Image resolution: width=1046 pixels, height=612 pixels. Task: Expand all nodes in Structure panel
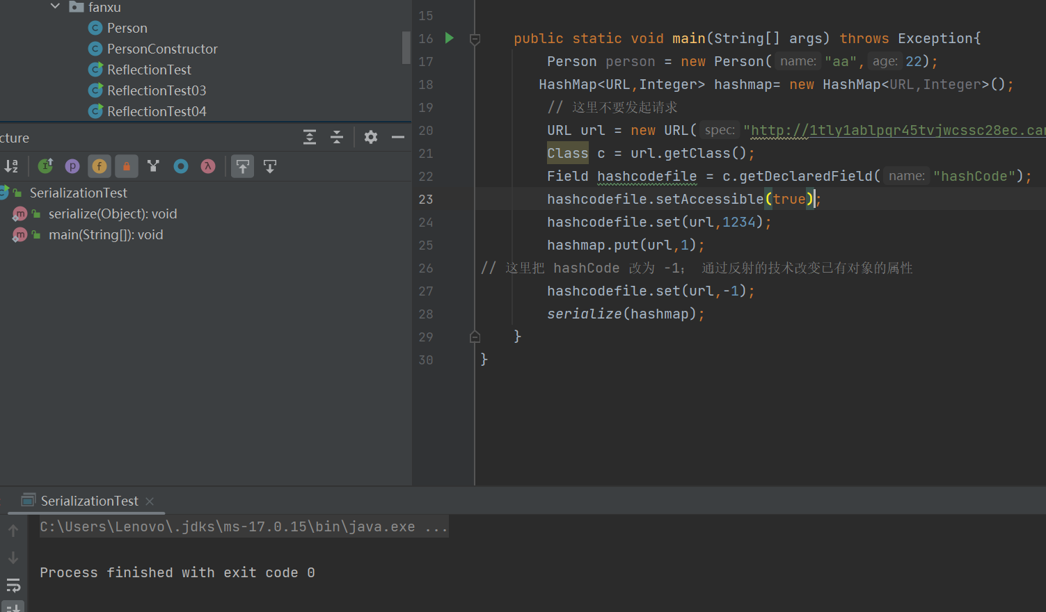pyautogui.click(x=310, y=137)
